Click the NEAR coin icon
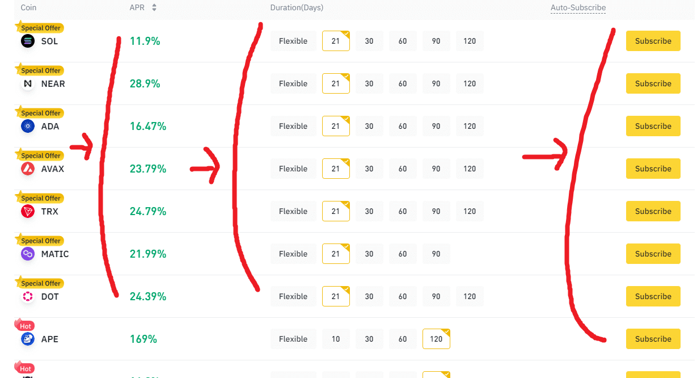697x378 pixels. [27, 83]
